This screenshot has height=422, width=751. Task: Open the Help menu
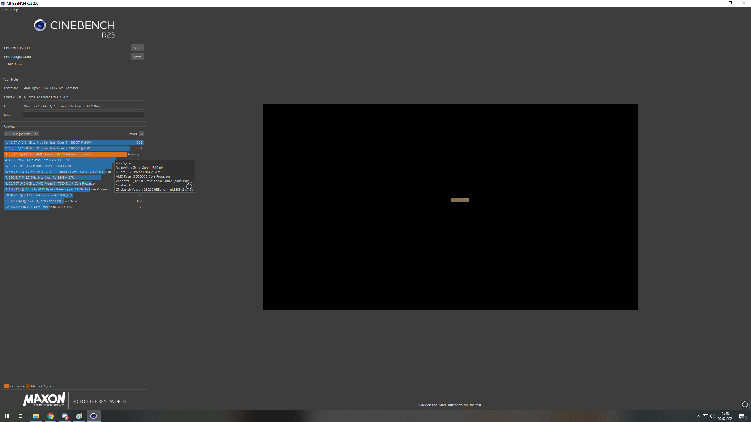coord(15,10)
